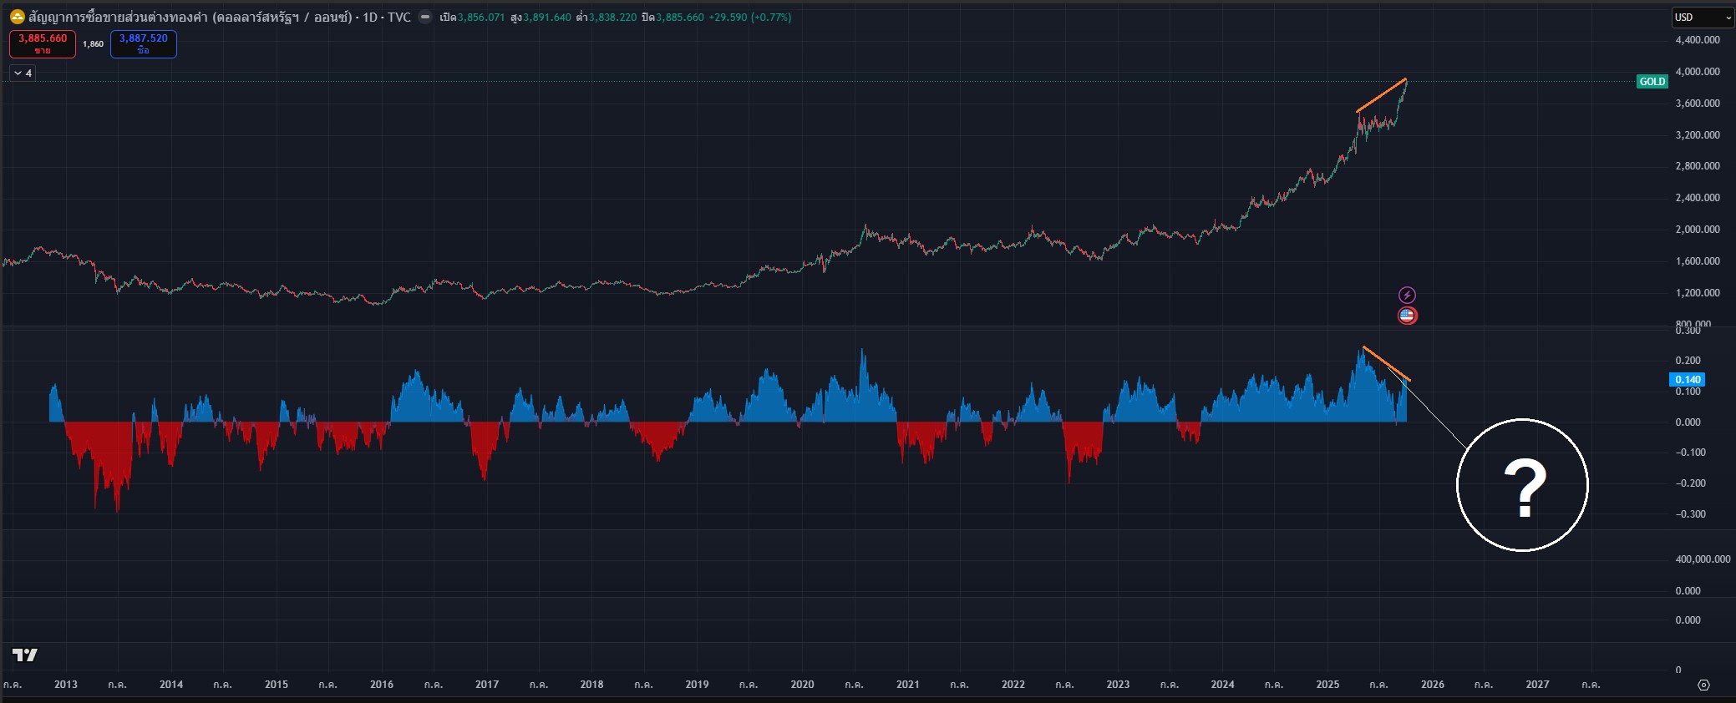The image size is (1736, 703).
Task: Click the 2022 label on the time axis
Action: [1013, 685]
